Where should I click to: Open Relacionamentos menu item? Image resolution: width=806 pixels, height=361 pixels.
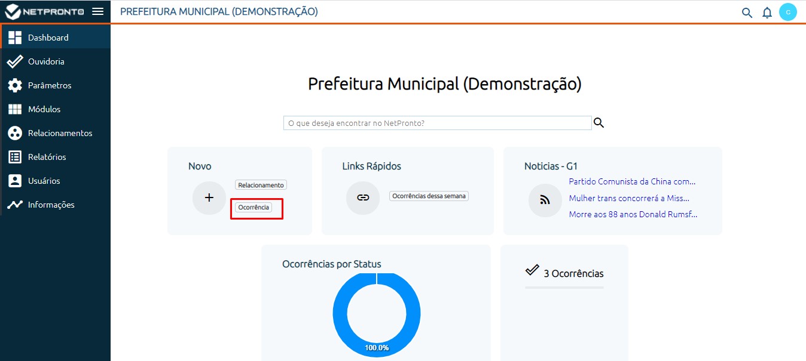pyautogui.click(x=56, y=132)
